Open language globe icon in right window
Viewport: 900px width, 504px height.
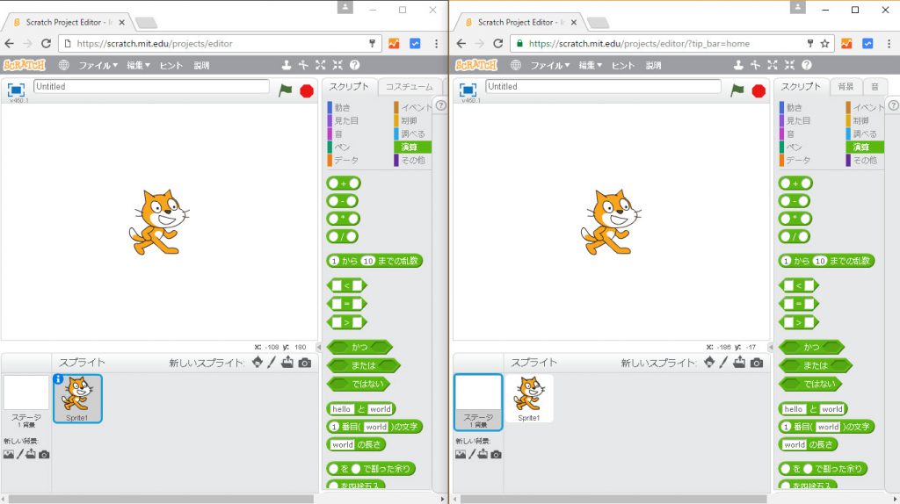(516, 65)
